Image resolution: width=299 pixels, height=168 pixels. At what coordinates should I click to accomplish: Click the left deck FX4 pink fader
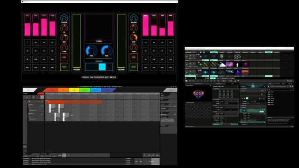pyautogui.click(x=52, y=25)
